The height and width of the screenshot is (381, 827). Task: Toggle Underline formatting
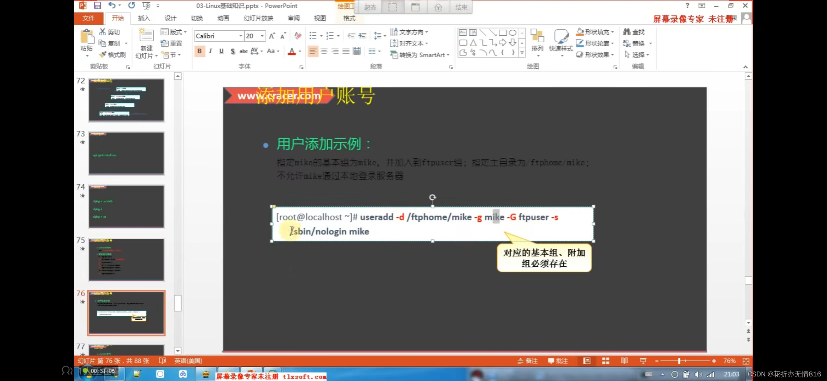click(x=222, y=51)
